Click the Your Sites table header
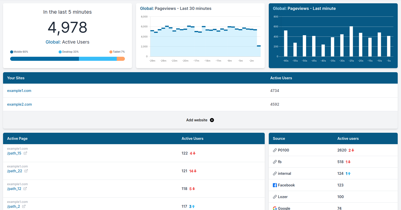Screen dimensions: 401x210 click(x=16, y=78)
